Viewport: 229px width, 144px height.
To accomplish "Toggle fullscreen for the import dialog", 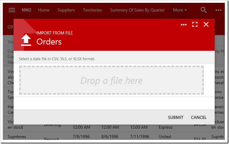I will pos(195,24).
